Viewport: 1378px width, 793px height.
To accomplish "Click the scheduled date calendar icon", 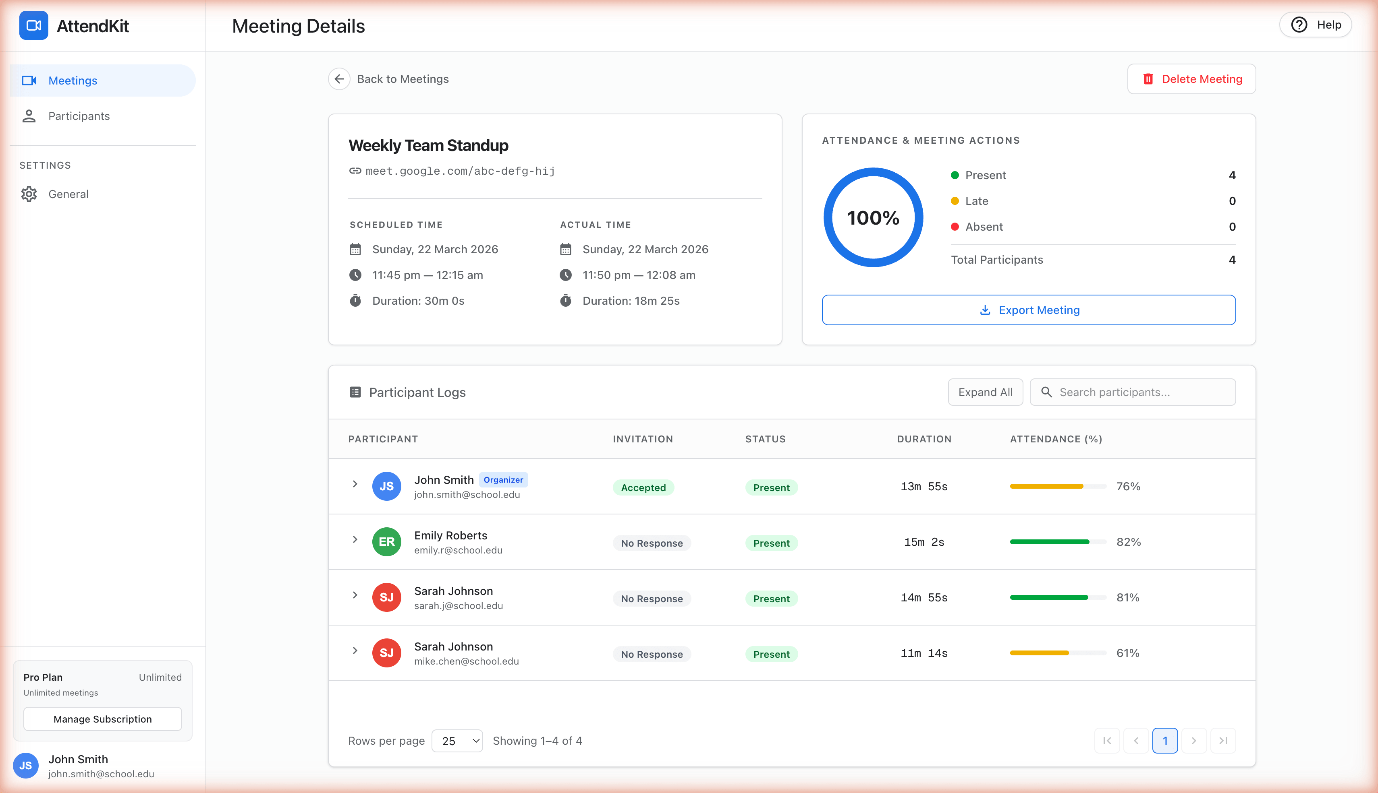I will tap(355, 250).
